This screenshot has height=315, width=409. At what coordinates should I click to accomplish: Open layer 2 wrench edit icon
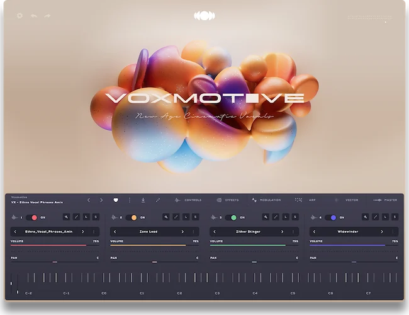[166, 217]
